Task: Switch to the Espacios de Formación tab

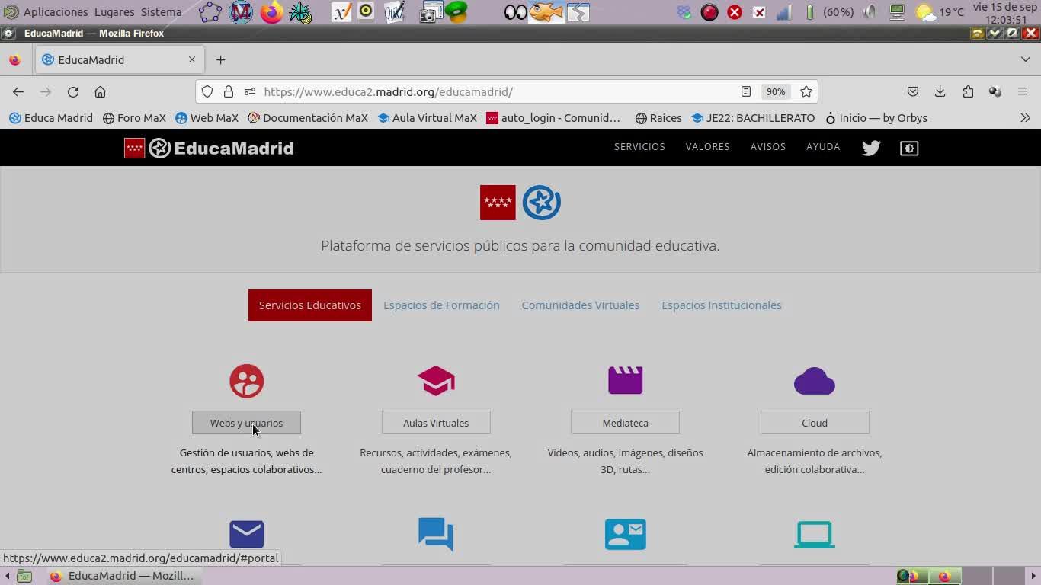Action: pyautogui.click(x=441, y=305)
